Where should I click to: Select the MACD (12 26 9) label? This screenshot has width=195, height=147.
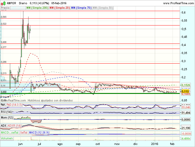tap(39, 132)
